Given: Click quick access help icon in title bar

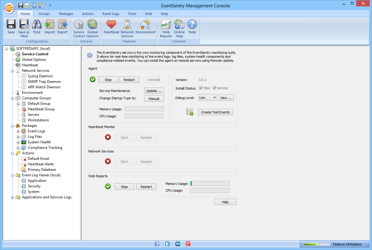Looking at the screenshot, I should 34,5.
